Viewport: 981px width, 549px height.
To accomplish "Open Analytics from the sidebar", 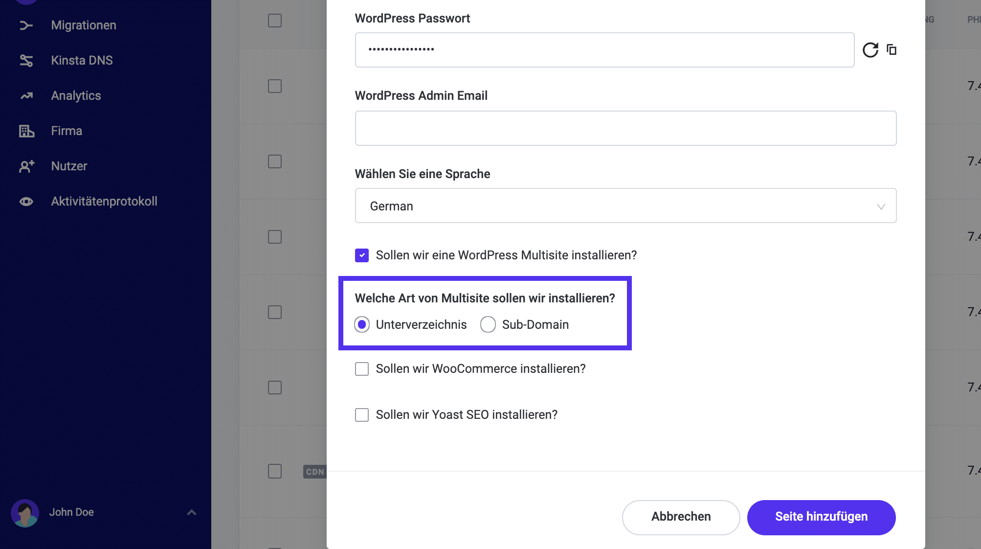I will (x=75, y=95).
